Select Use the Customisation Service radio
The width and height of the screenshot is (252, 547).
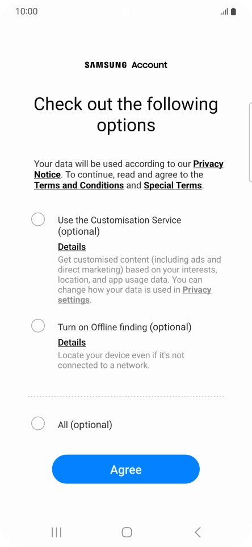click(38, 219)
